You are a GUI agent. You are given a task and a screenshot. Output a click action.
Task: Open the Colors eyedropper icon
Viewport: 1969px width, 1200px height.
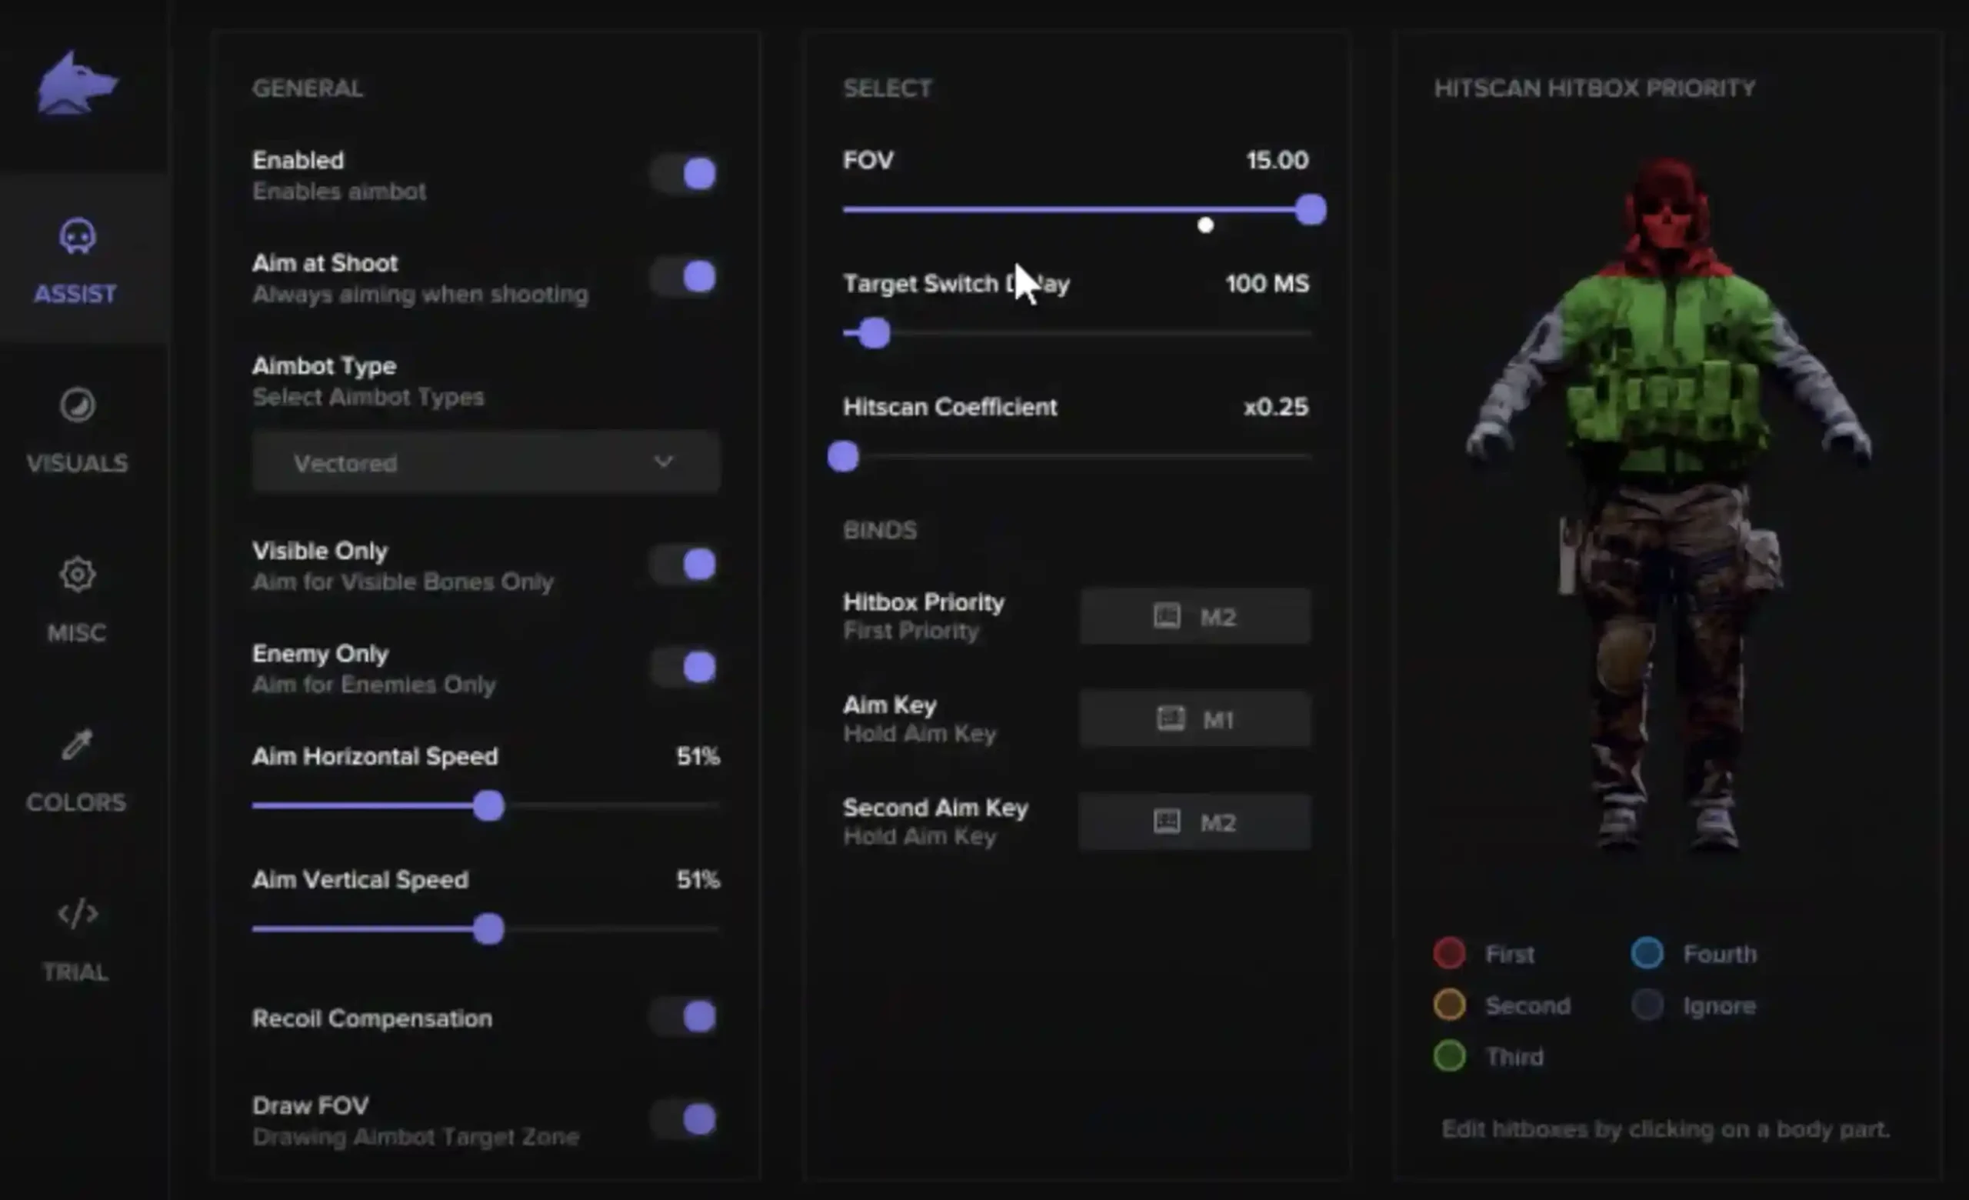click(78, 745)
